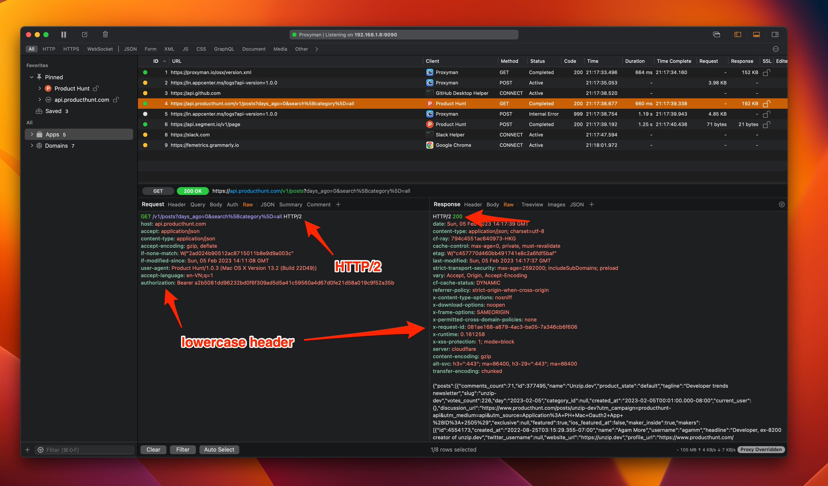This screenshot has height=486, width=828.
Task: Collapse the Pinned favorites group
Action: pos(32,77)
